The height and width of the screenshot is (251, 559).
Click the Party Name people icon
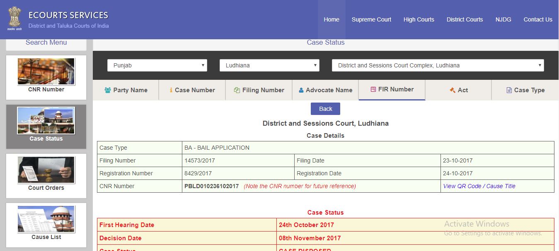[108, 90]
